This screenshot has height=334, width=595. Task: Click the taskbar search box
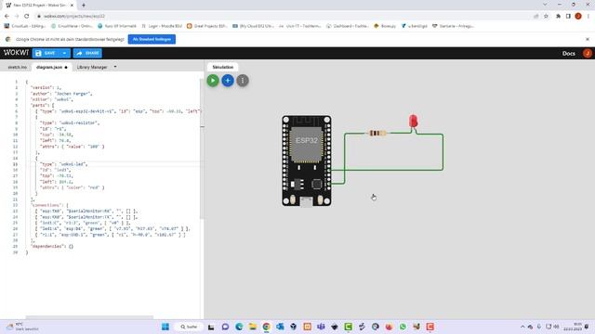point(190,327)
